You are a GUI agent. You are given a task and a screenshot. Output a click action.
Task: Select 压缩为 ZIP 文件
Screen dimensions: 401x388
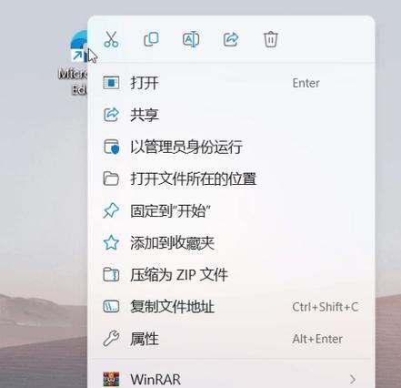(231, 275)
